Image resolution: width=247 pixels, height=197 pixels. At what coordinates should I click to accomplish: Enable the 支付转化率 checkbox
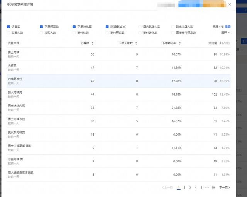[x=140, y=33]
